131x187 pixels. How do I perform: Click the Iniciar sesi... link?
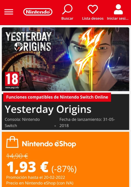(x=118, y=18)
